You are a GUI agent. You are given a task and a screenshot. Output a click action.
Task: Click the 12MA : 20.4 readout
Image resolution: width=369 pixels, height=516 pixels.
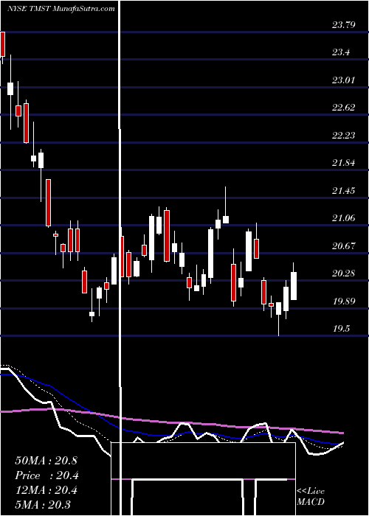click(46, 490)
